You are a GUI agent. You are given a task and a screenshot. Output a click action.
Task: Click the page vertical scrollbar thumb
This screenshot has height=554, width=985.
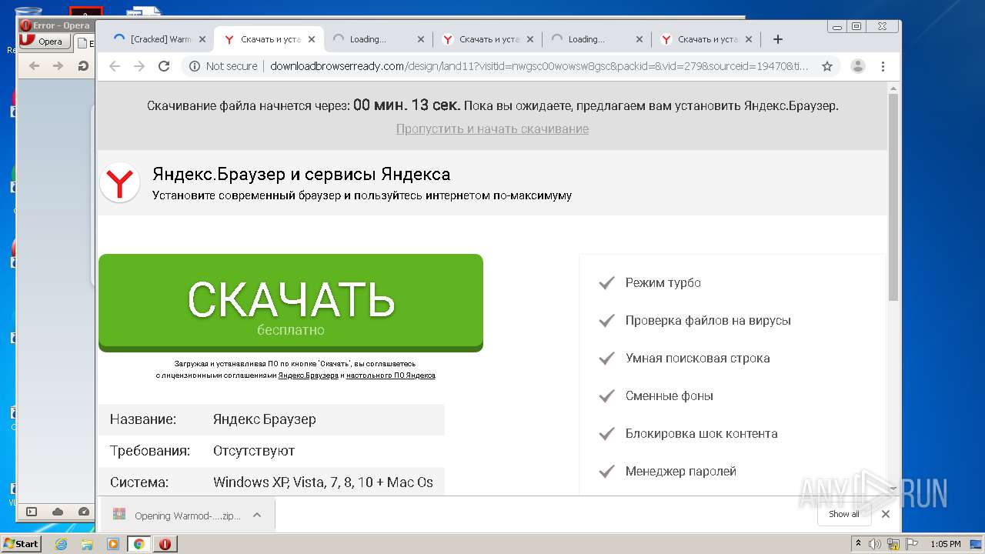coord(893,196)
